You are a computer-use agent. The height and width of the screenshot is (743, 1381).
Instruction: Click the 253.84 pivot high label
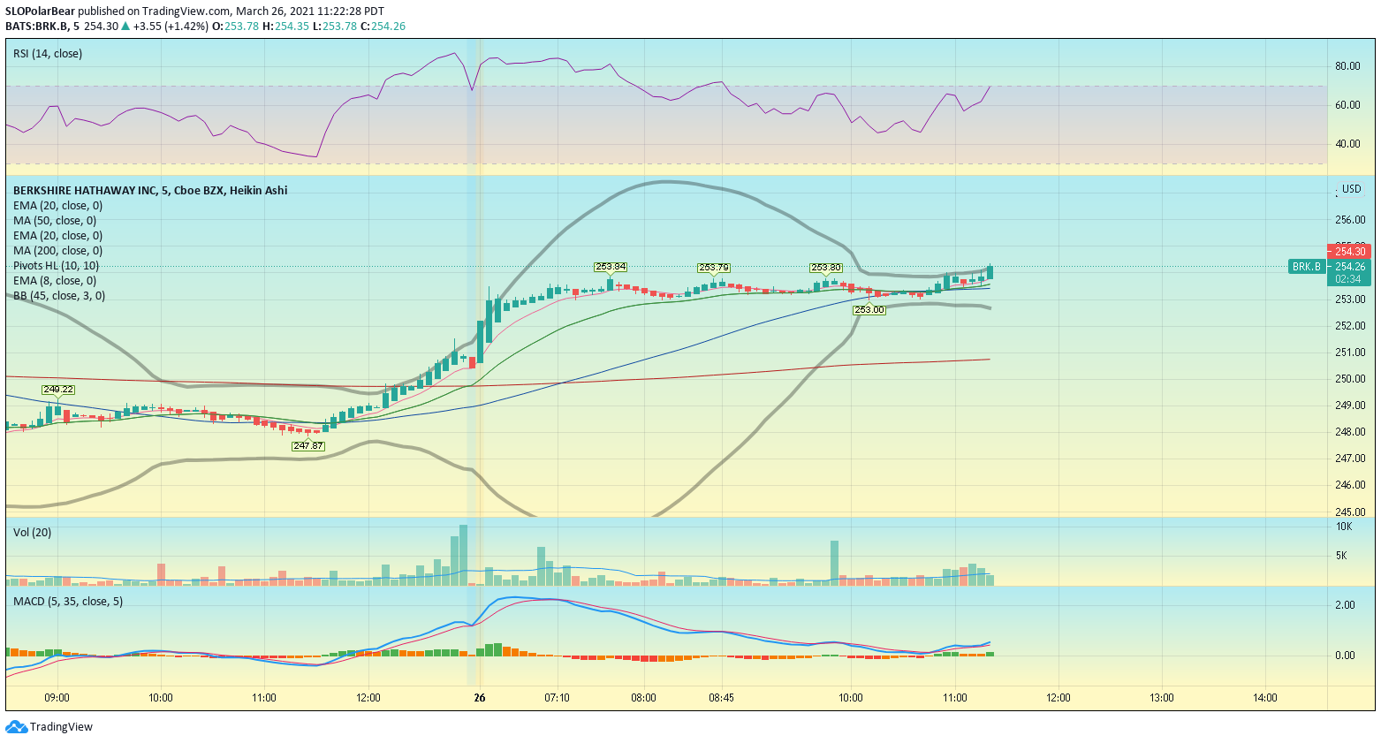pos(611,267)
